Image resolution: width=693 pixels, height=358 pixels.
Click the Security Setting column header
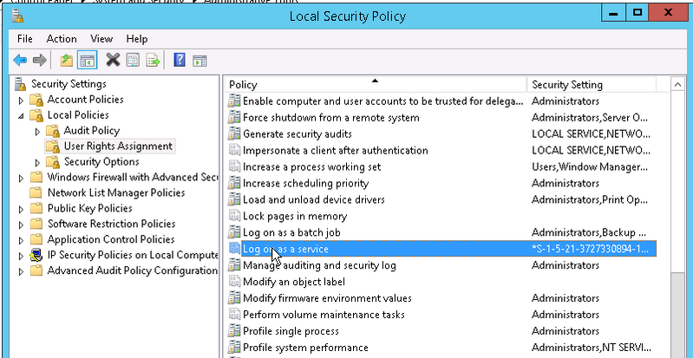[598, 85]
